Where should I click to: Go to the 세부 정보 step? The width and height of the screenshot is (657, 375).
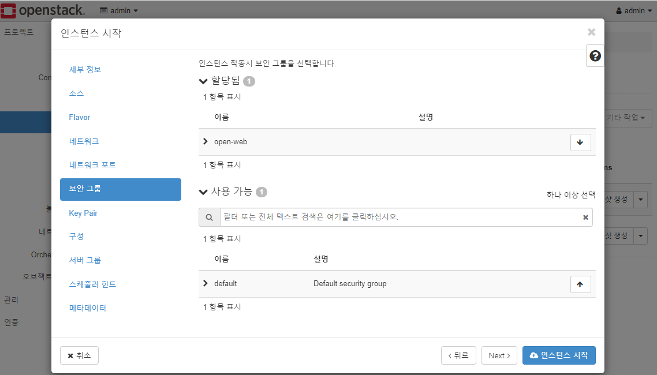85,69
